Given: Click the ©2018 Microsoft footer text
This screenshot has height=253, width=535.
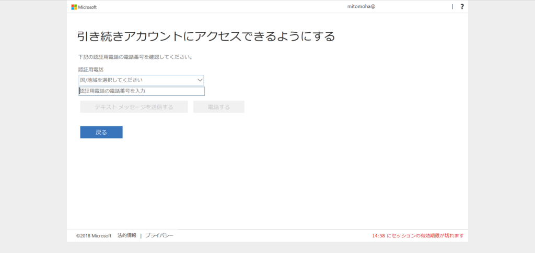Looking at the screenshot, I should [x=94, y=236].
